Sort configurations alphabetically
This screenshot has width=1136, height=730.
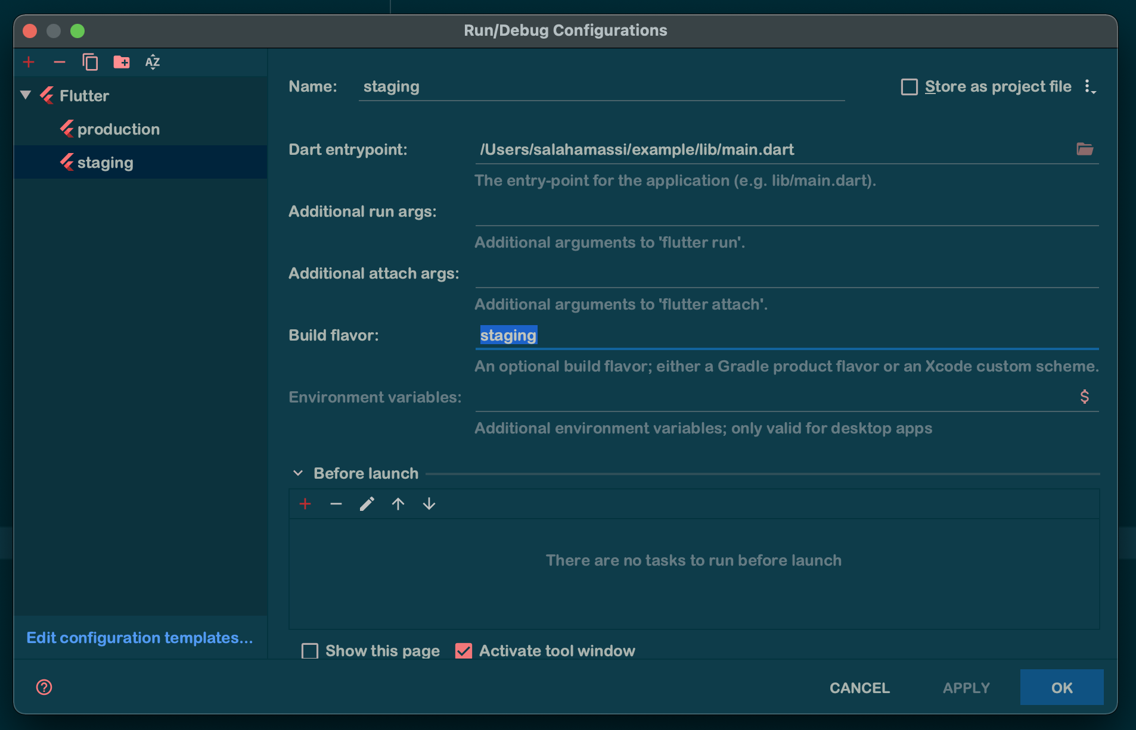pos(153,62)
